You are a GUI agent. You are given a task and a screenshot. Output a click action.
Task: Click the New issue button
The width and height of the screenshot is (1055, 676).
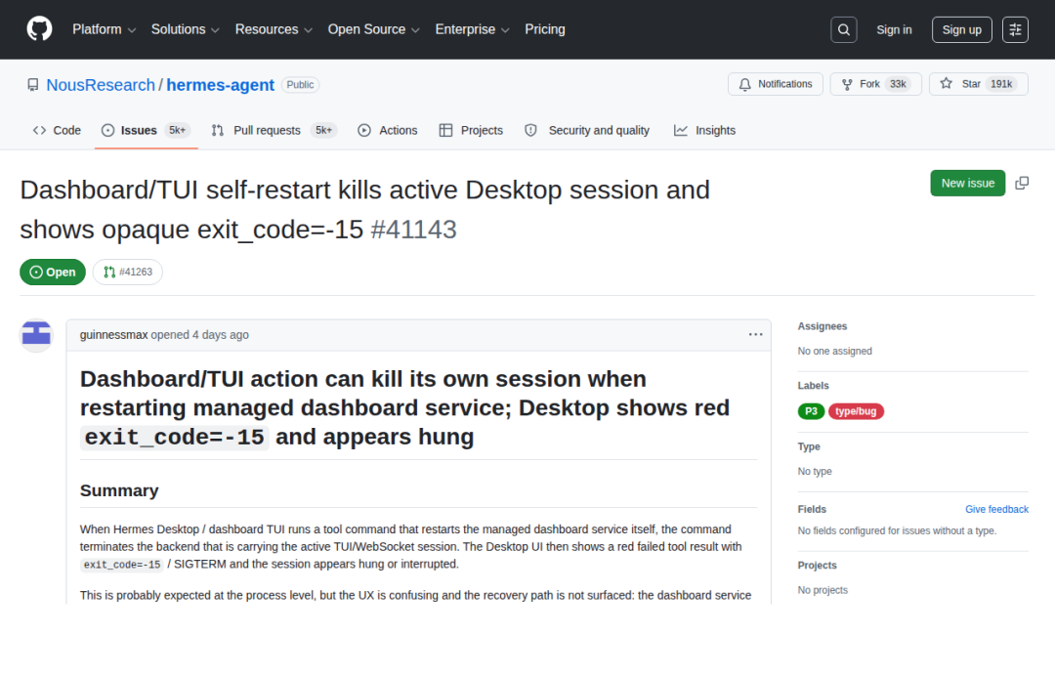click(x=967, y=183)
